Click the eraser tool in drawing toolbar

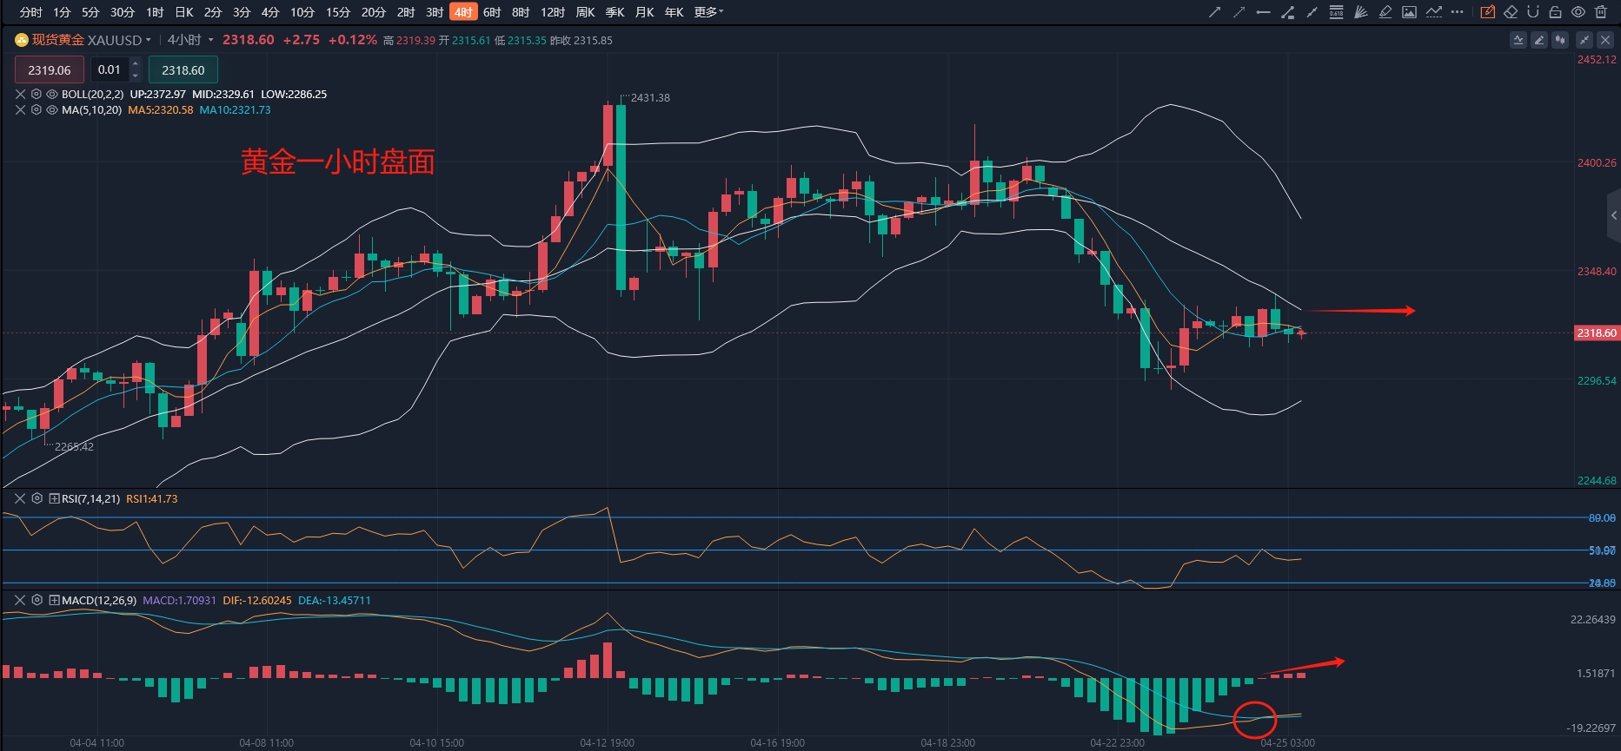(1511, 12)
